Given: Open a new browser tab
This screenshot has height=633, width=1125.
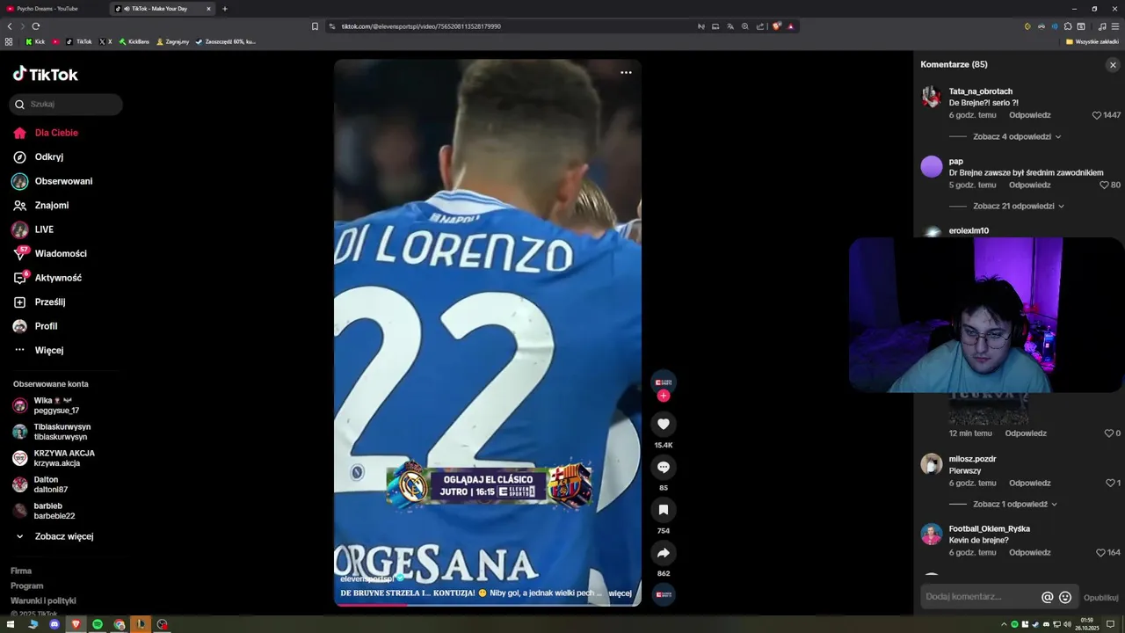Looking at the screenshot, I should [x=225, y=9].
